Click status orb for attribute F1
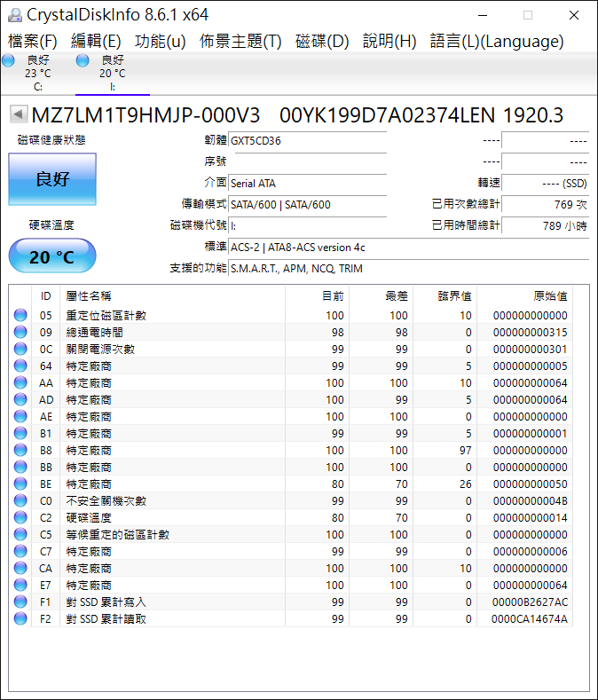The width and height of the screenshot is (598, 700). [x=20, y=602]
